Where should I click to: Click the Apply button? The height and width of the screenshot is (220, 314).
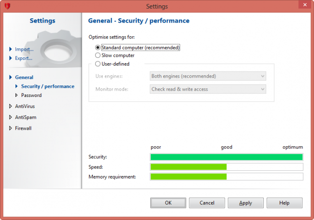point(246,203)
